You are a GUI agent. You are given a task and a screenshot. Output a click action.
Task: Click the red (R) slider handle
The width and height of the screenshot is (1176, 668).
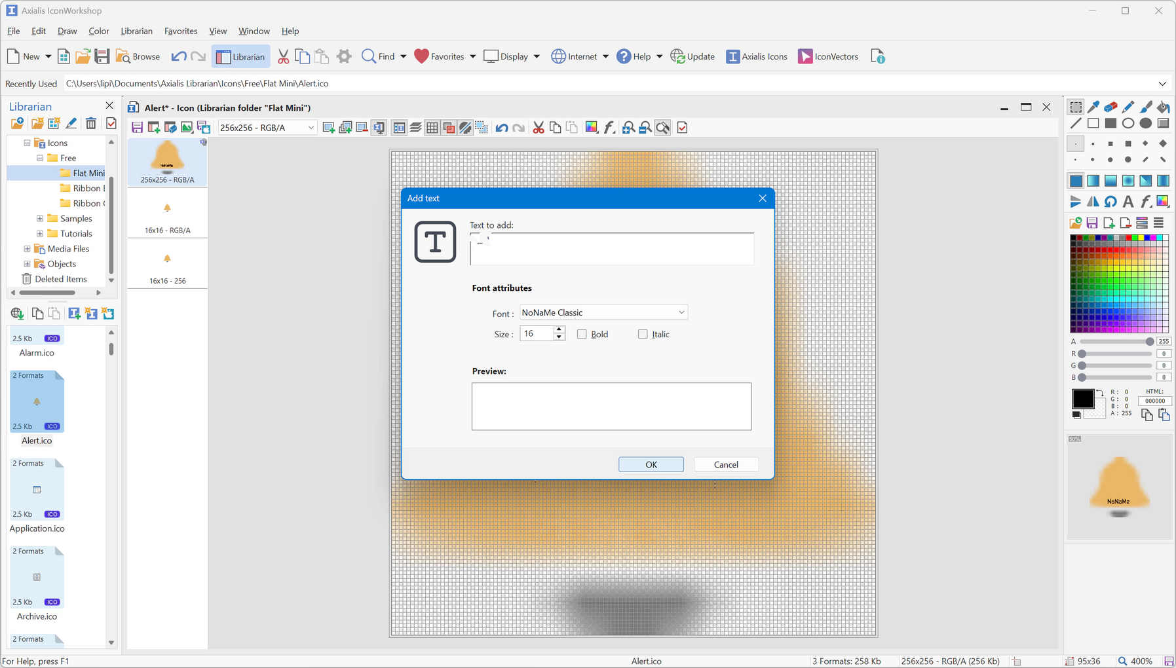[x=1082, y=354]
